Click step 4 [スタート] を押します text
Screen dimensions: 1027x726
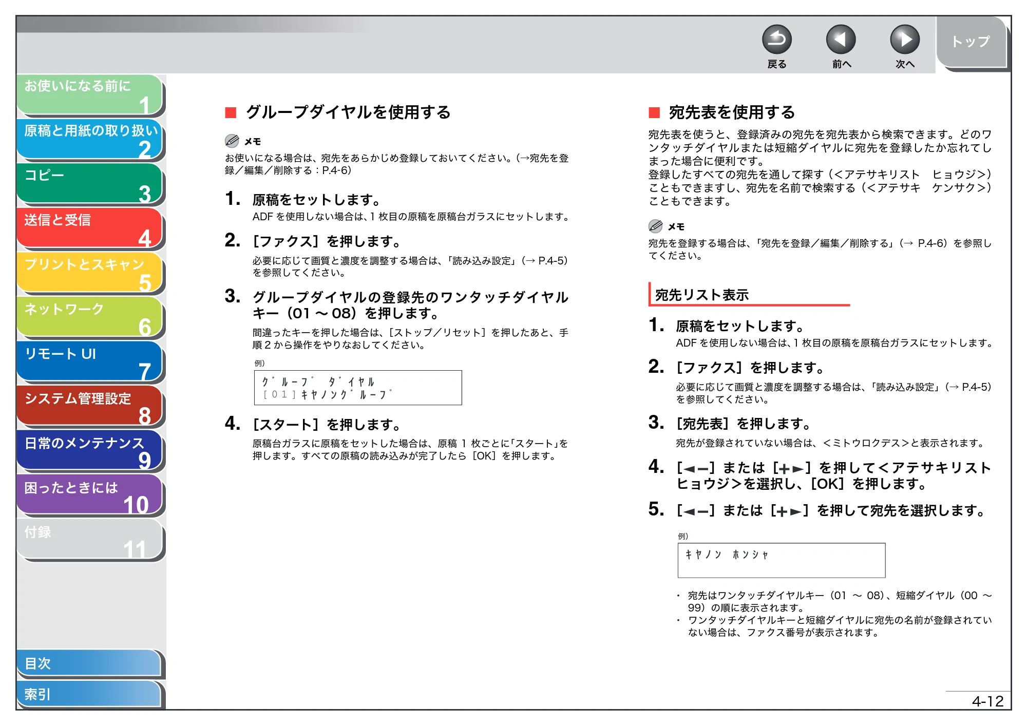click(327, 425)
